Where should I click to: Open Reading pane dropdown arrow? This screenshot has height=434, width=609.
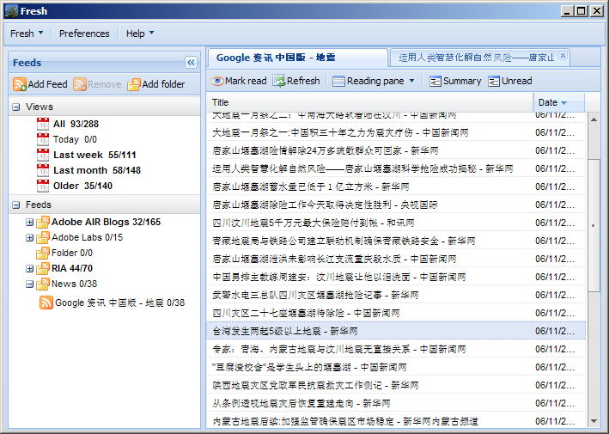pyautogui.click(x=411, y=81)
